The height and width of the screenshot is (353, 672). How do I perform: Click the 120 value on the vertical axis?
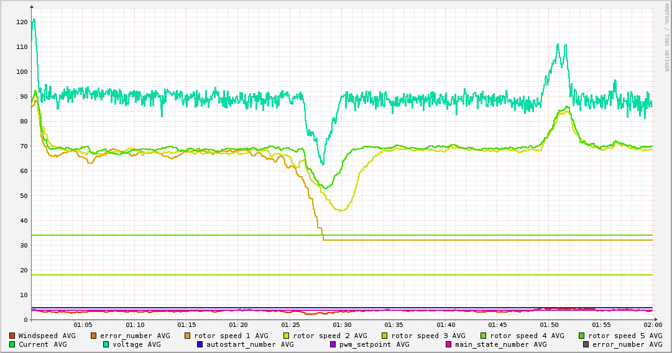click(x=22, y=22)
